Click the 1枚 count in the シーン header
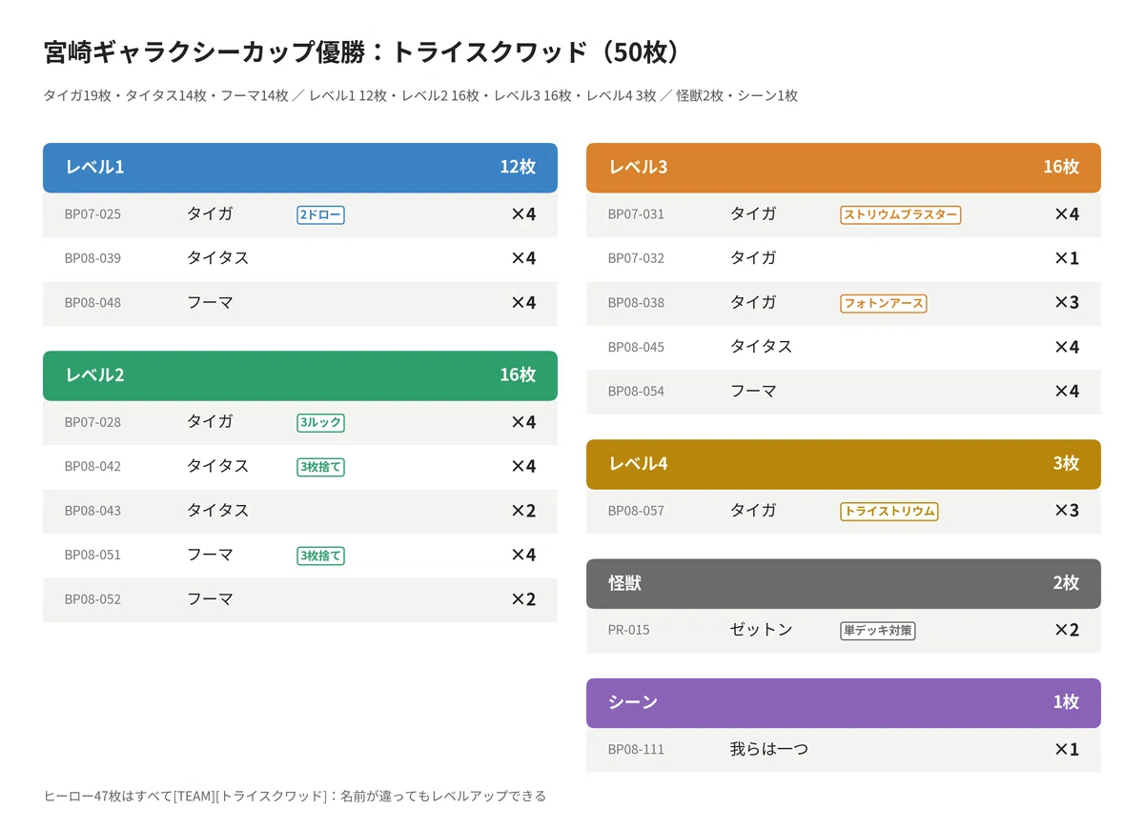The width and height of the screenshot is (1144, 829). click(x=1066, y=701)
